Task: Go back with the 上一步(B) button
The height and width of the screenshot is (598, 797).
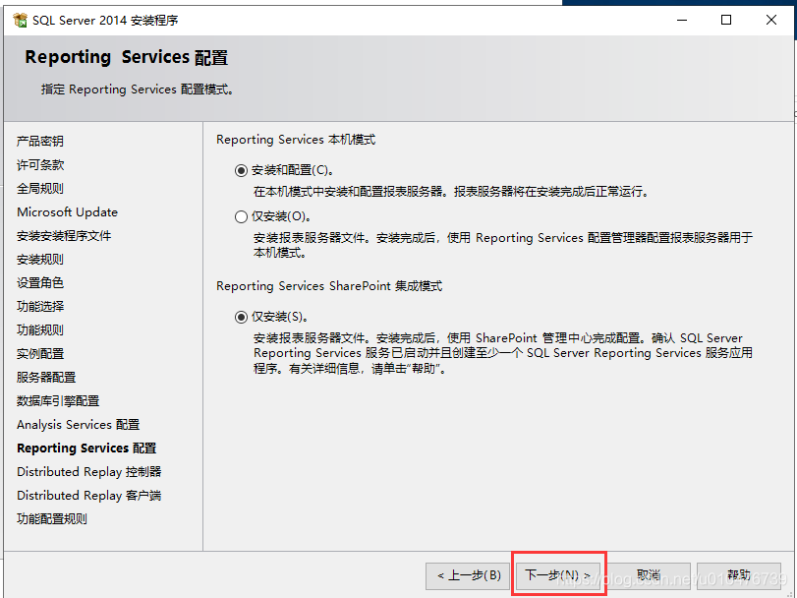Action: (x=468, y=575)
